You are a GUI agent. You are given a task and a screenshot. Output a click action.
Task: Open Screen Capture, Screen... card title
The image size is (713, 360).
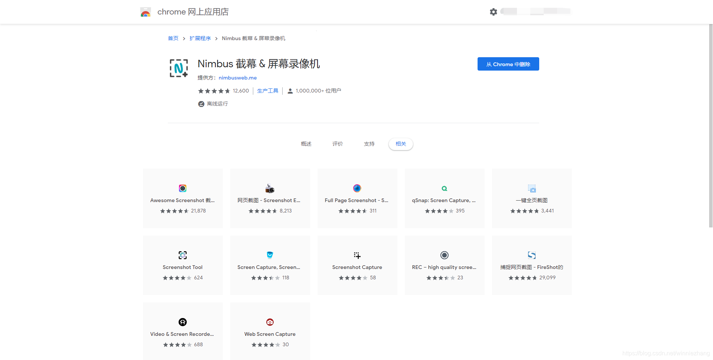pyautogui.click(x=269, y=267)
